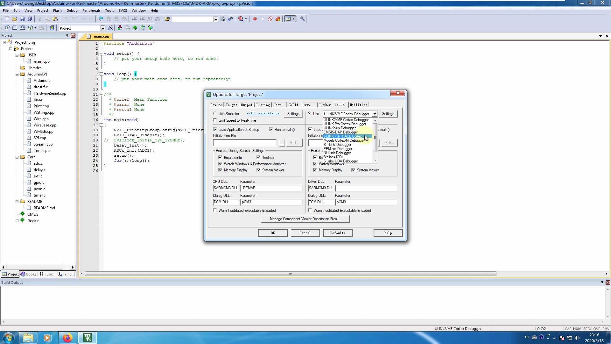The image size is (611, 344).
Task: Switch to the C/C++ options tab
Action: 293,105
